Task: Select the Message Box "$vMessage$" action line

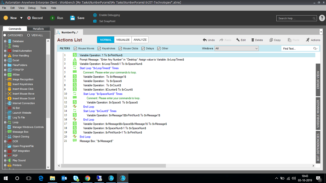Action: [96, 141]
